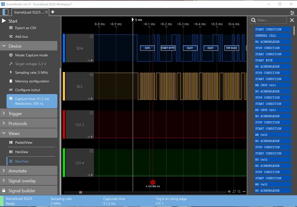Expand the Signal overlay section
The height and width of the screenshot is (207, 297).
pos(29,181)
